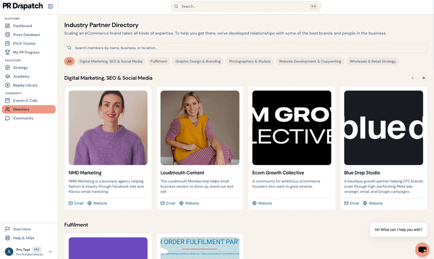434x259 pixels.
Task: Click the Directory people icon
Action: (8, 110)
